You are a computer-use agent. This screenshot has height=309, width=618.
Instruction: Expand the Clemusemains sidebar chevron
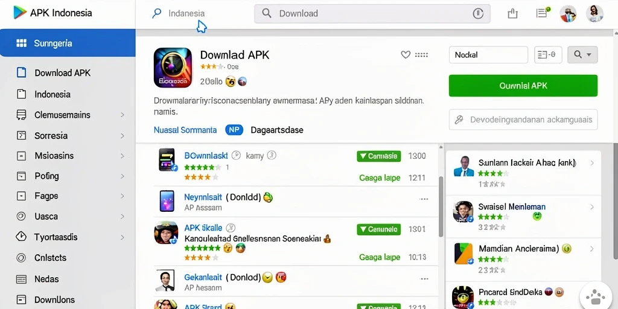(123, 115)
